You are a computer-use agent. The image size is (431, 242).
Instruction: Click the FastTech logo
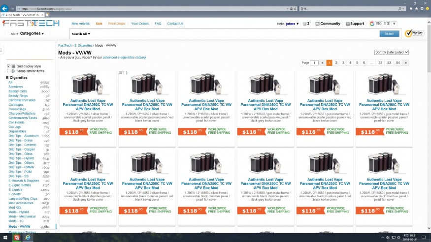pos(31,23)
